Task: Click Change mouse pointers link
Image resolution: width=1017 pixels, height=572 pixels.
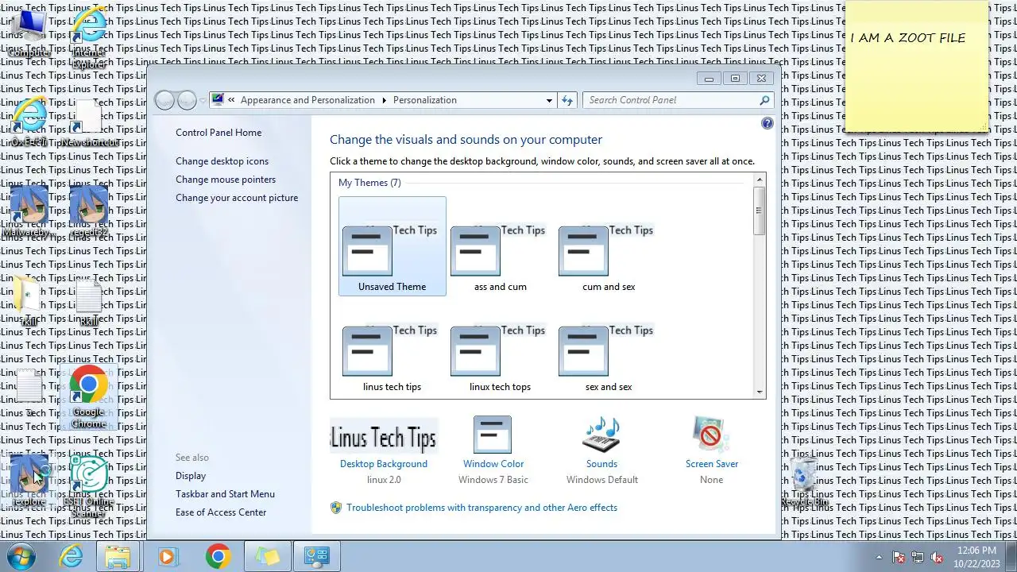Action: 226,180
